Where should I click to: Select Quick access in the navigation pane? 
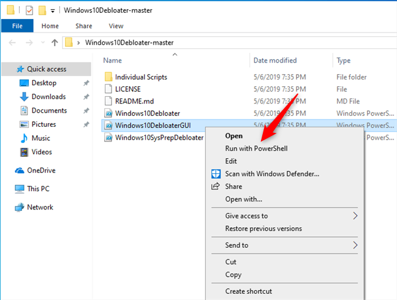(47, 69)
